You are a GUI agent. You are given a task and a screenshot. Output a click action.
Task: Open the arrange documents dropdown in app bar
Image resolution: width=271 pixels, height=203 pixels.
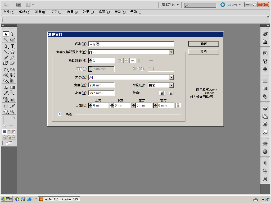[30, 5]
